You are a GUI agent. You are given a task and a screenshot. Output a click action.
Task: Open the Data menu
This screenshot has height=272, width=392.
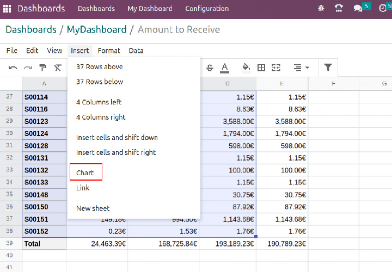[x=136, y=51]
